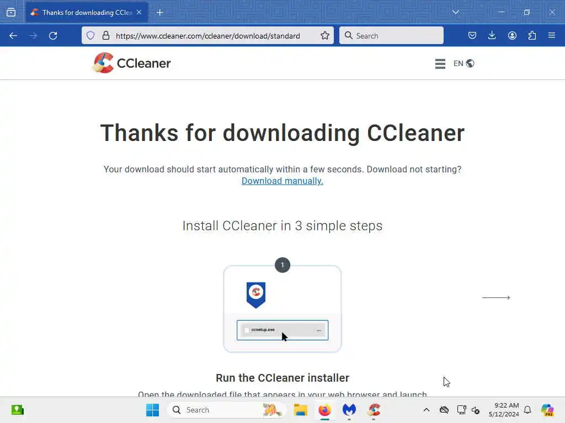Open Firefox tracking protection shield
This screenshot has width=565, height=423.
click(90, 36)
